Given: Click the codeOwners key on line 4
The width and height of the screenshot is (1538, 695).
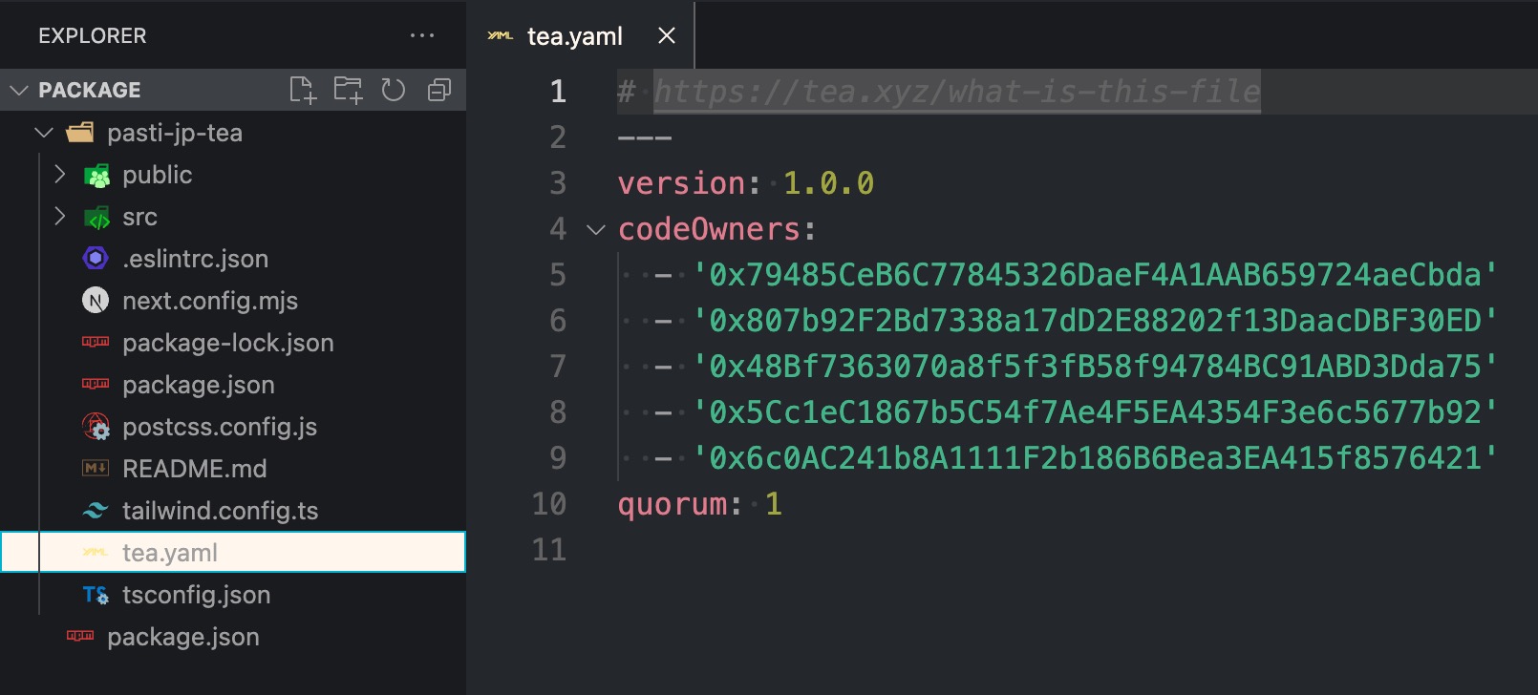Looking at the screenshot, I should pos(709,229).
